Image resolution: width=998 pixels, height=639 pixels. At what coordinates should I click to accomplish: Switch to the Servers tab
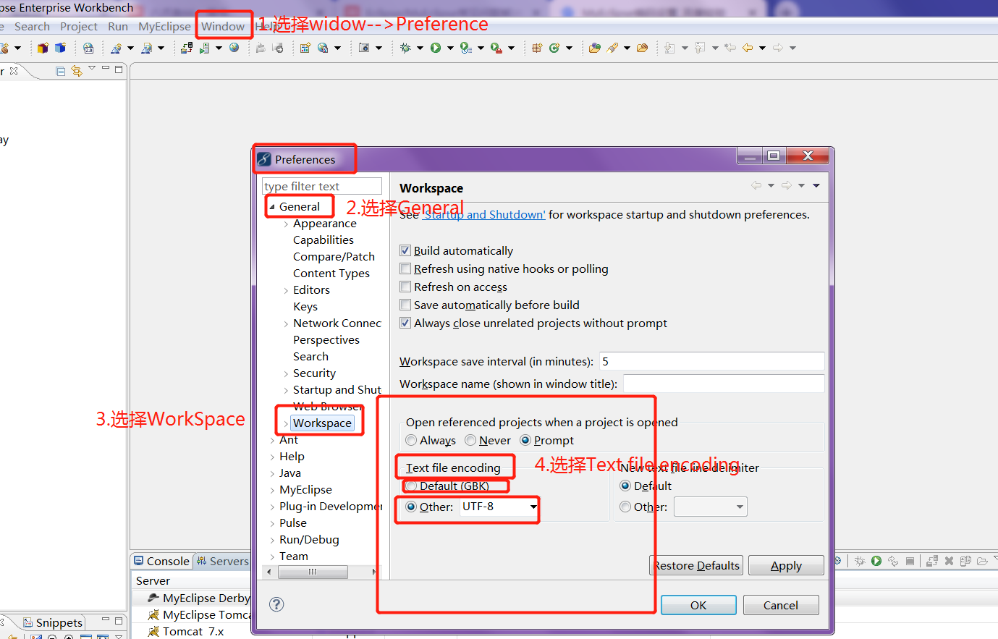click(223, 561)
